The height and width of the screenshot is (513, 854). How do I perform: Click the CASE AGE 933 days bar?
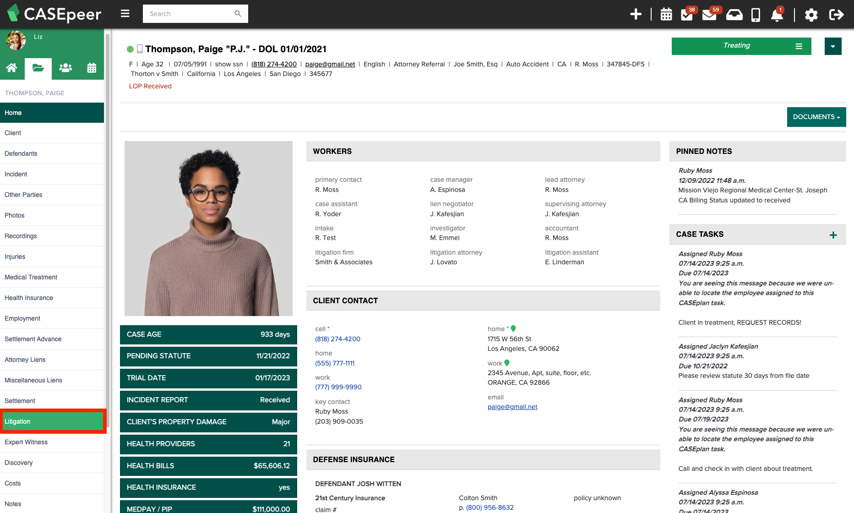click(208, 334)
